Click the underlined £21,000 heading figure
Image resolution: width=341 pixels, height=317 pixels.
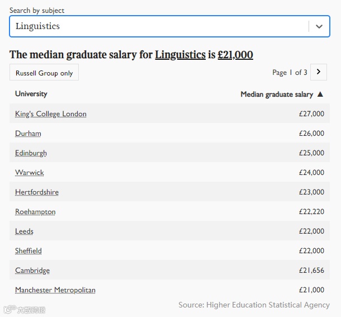click(x=235, y=55)
